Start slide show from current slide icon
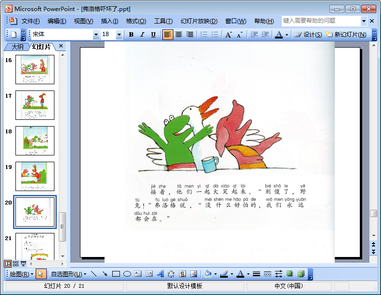Image resolution: width=381 pixels, height=295 pixels. tap(23, 264)
